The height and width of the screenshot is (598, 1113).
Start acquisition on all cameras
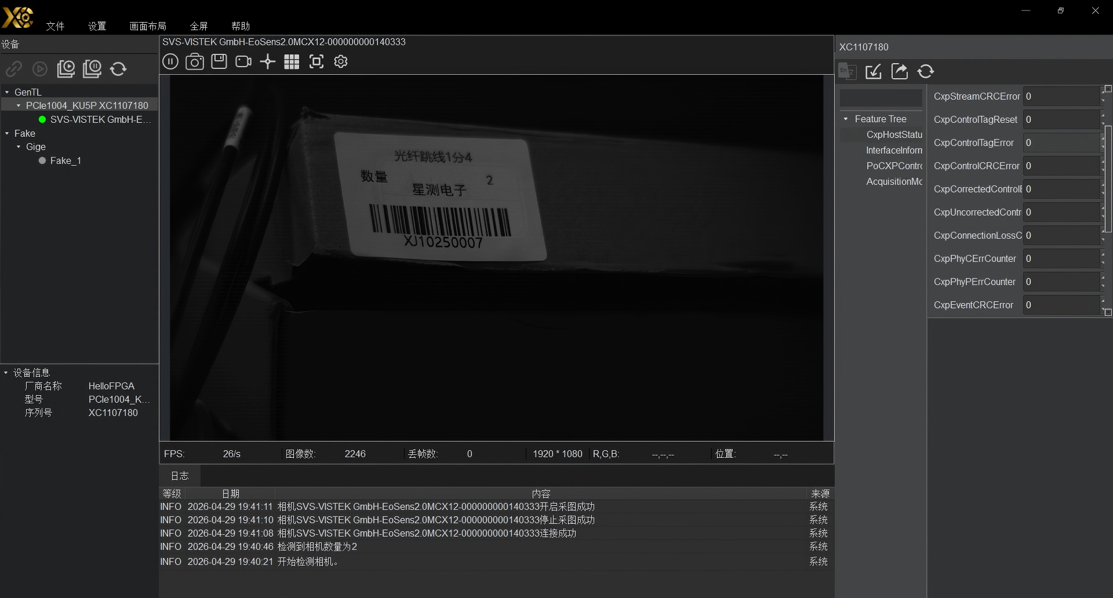(x=66, y=69)
